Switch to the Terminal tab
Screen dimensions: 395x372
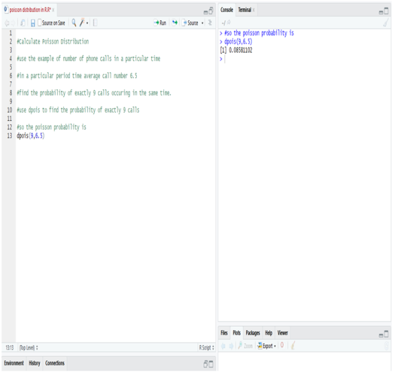tap(244, 11)
